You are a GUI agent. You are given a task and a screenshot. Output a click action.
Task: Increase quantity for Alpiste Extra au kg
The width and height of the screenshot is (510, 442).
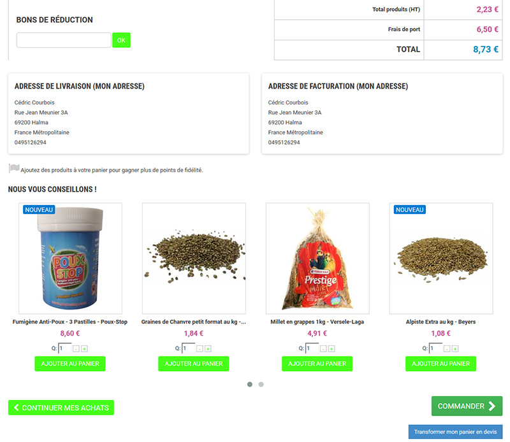455,349
